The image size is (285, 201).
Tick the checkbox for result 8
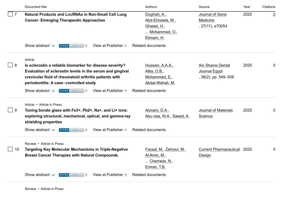(x=10, y=65)
